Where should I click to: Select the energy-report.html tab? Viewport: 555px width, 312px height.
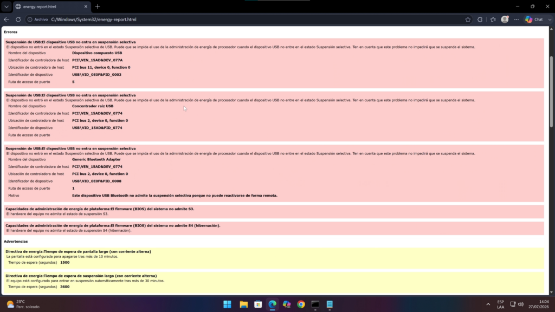tap(50, 6)
